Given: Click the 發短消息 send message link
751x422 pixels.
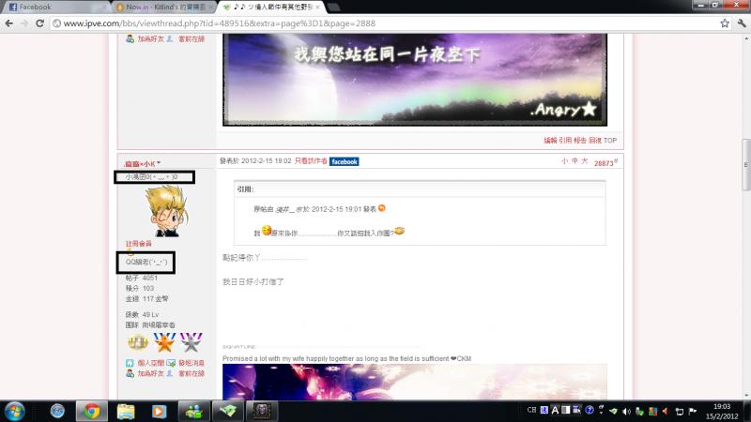Looking at the screenshot, I should 192,363.
